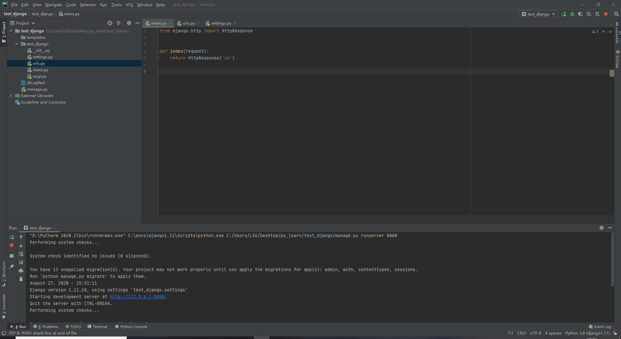This screenshot has height=339, width=621.
Task: Print the console output
Action: click(x=21, y=271)
